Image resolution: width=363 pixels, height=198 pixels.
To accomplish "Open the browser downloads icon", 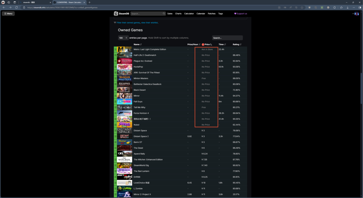I will click(x=348, y=7).
